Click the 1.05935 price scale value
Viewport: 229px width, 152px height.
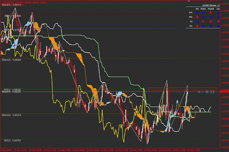point(225,104)
